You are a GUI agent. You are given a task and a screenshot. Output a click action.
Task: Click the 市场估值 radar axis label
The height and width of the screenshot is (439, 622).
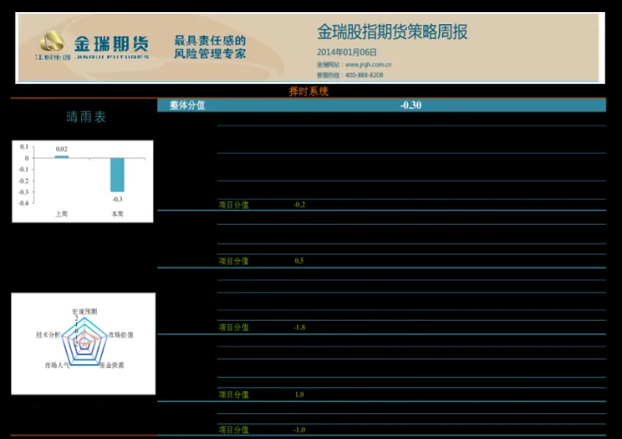click(x=121, y=334)
